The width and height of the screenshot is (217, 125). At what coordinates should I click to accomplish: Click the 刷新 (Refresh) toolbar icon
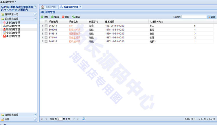pos(73,17)
